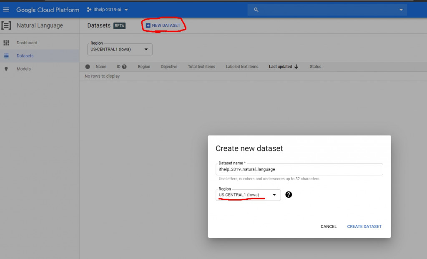This screenshot has height=259, width=427.
Task: Click the Region help question mark icon
Action: pyautogui.click(x=289, y=195)
